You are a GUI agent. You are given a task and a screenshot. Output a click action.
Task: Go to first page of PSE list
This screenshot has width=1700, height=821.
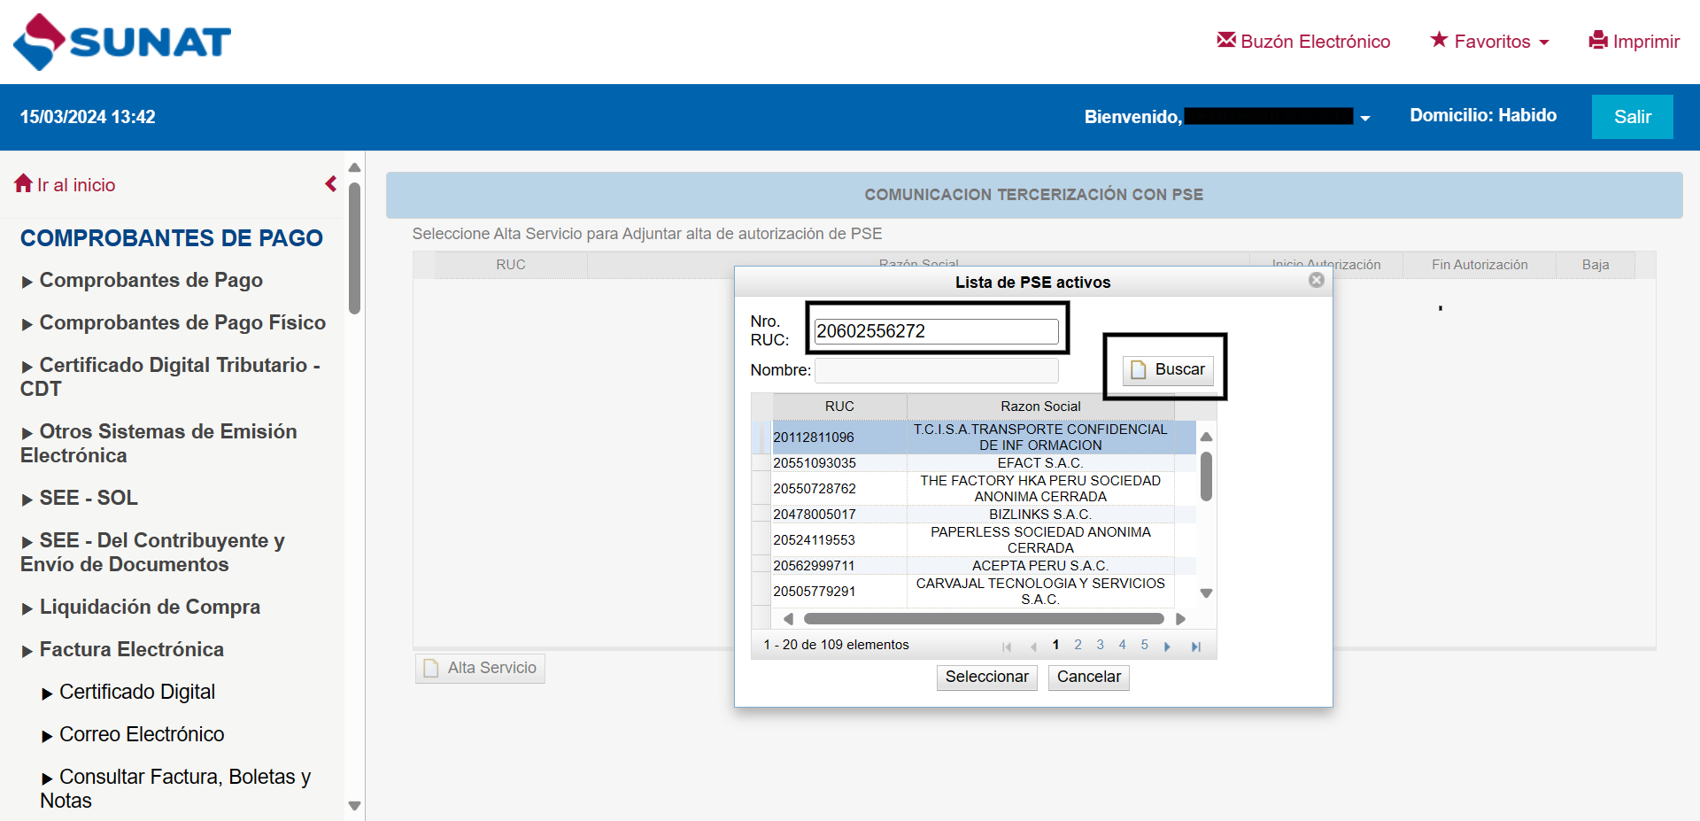point(1007,647)
